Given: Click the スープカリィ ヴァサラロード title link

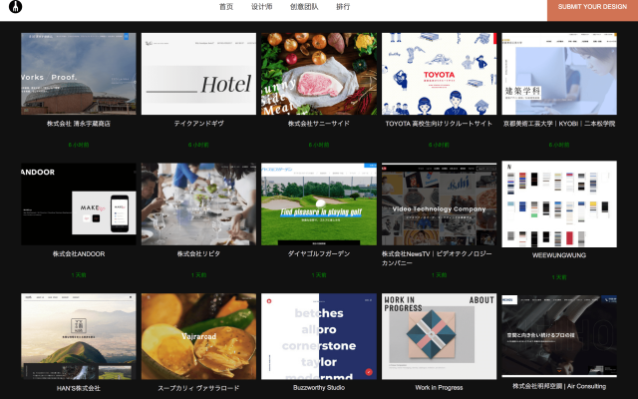Looking at the screenshot, I should pos(198,388).
